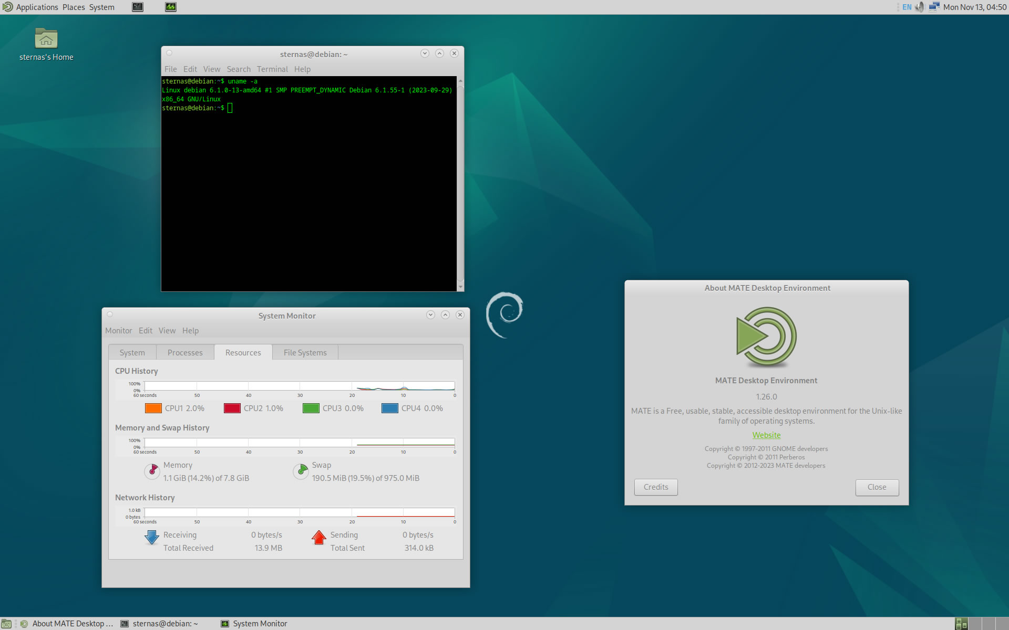The height and width of the screenshot is (630, 1009).
Task: Click the Sending red arrow icon
Action: click(x=319, y=537)
